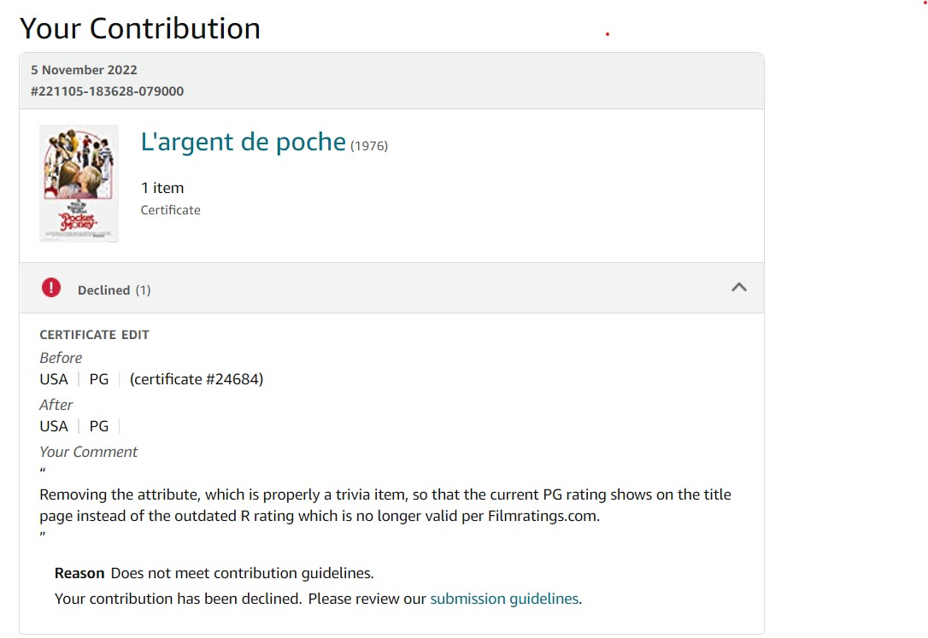
Task: Open the submission guidelines link
Action: (504, 598)
